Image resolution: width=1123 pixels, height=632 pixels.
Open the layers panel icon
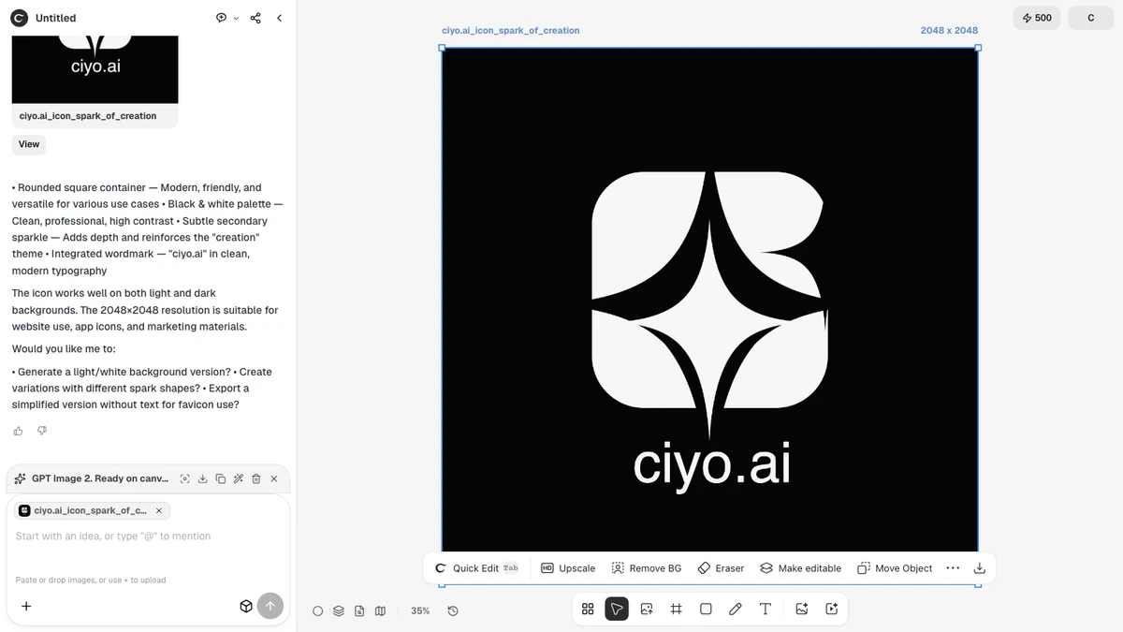pyautogui.click(x=338, y=610)
